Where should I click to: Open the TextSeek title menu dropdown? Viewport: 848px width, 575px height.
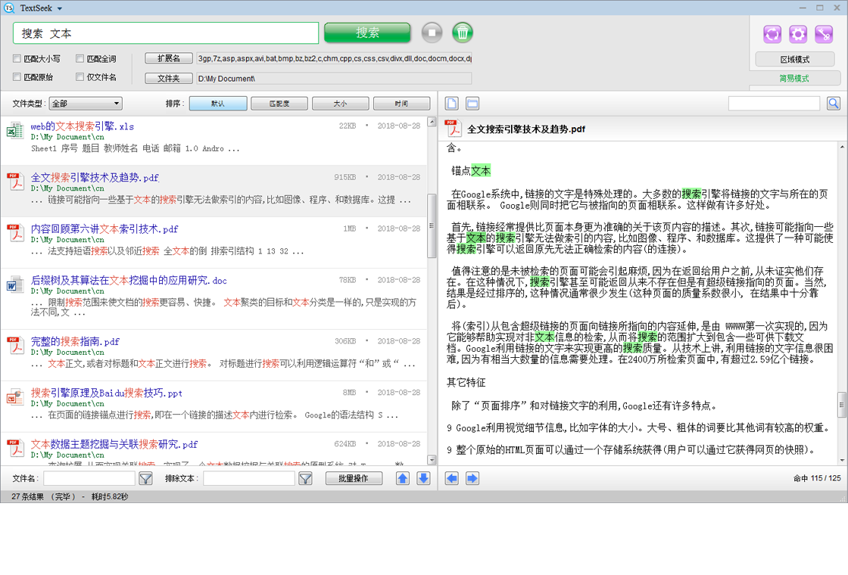pyautogui.click(x=60, y=8)
